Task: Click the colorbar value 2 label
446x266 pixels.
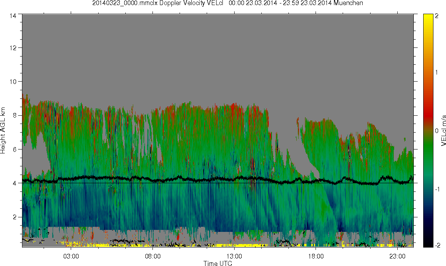Action: 437,16
